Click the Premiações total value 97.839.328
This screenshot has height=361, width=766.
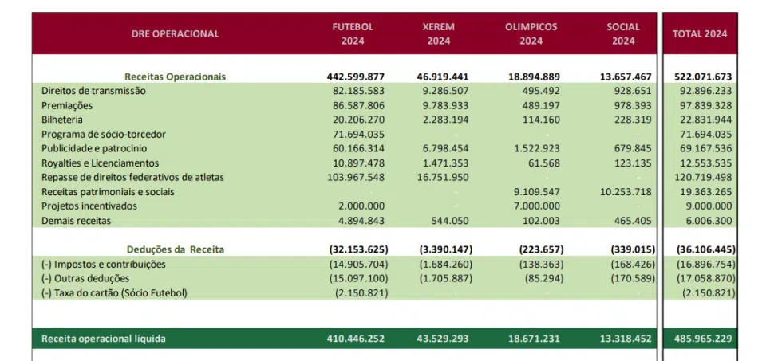pos(705,105)
